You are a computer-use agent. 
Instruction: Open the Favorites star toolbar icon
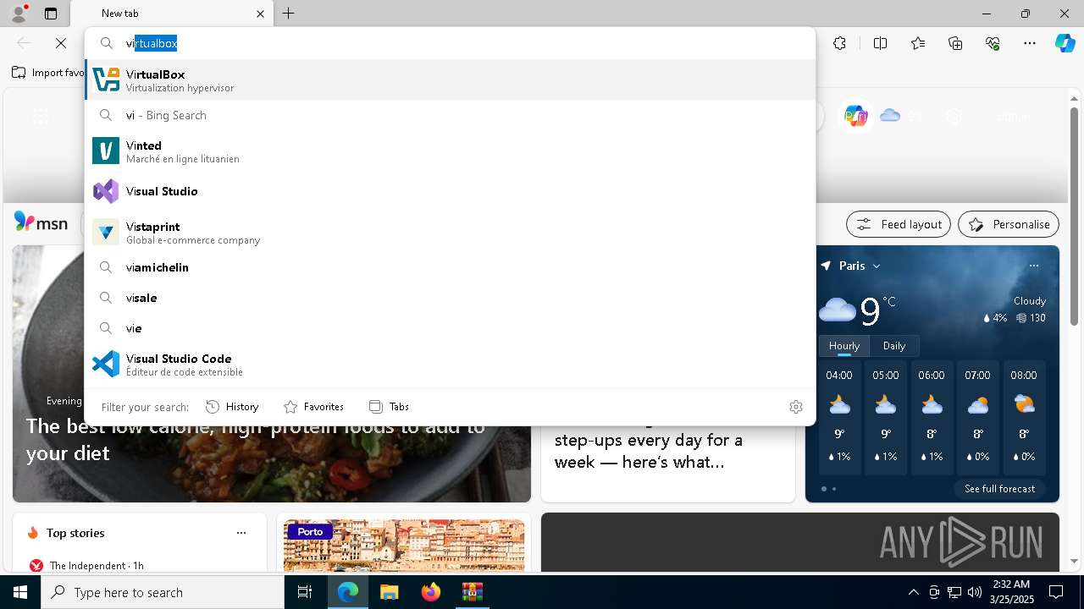click(918, 43)
